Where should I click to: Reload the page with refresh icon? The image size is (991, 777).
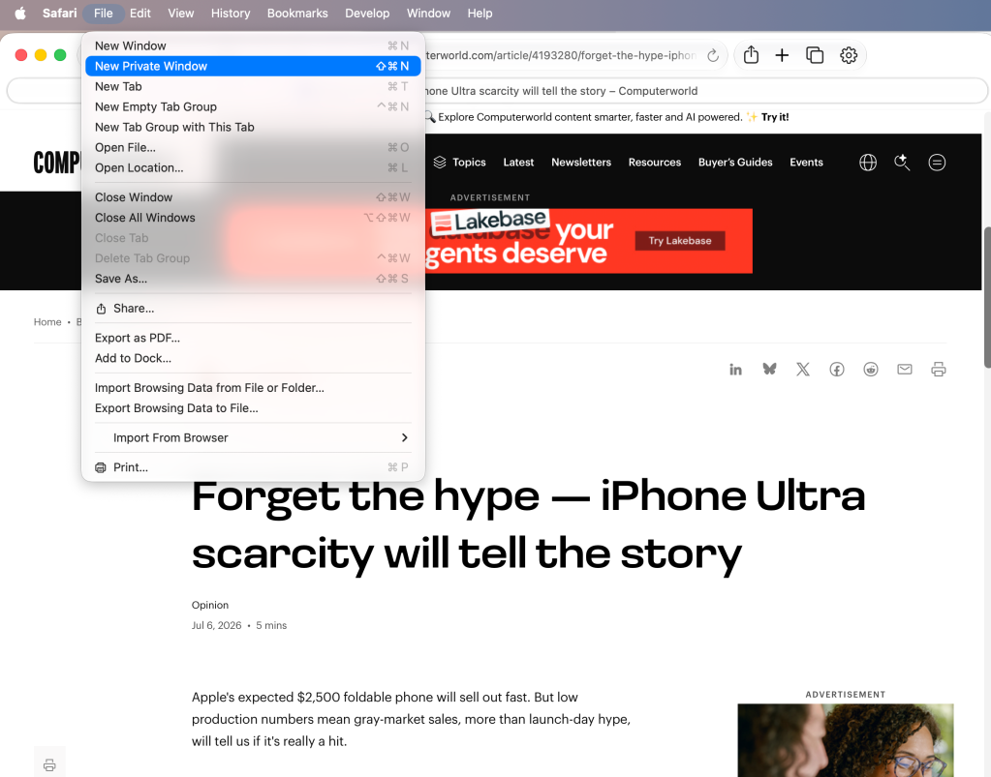tap(713, 55)
